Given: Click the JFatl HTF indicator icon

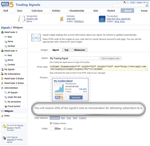Looking at the screenshot, I should (x=62, y=19).
